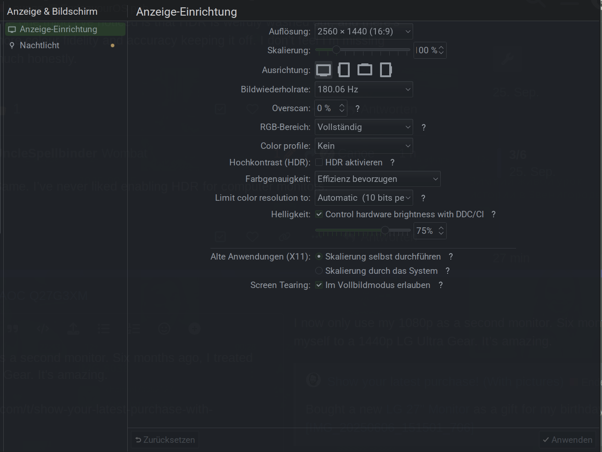Show help for Screen Tearing option
This screenshot has width=602, height=452.
click(441, 285)
